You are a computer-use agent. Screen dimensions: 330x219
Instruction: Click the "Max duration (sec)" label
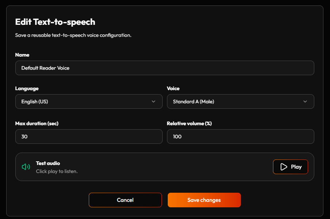coord(37,124)
